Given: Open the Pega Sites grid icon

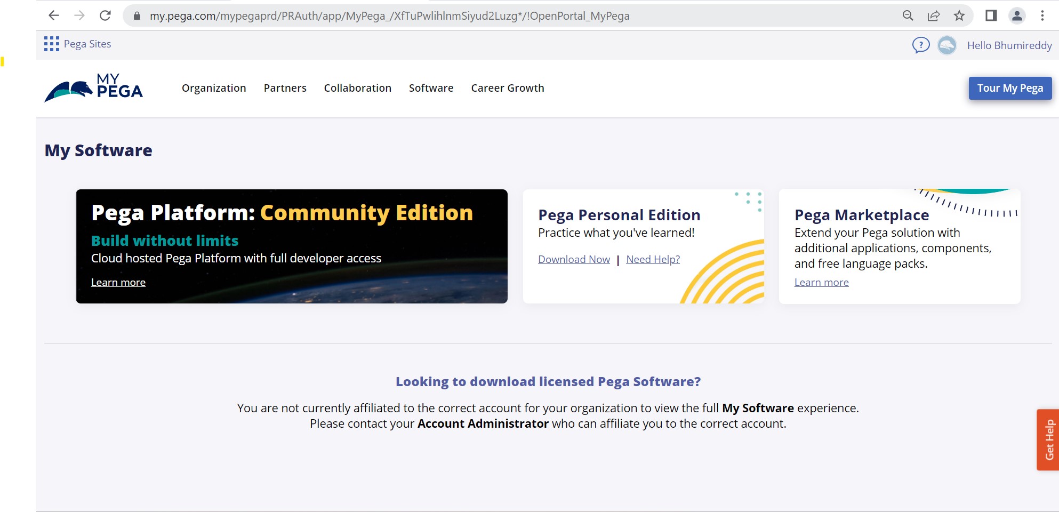Looking at the screenshot, I should 51,44.
